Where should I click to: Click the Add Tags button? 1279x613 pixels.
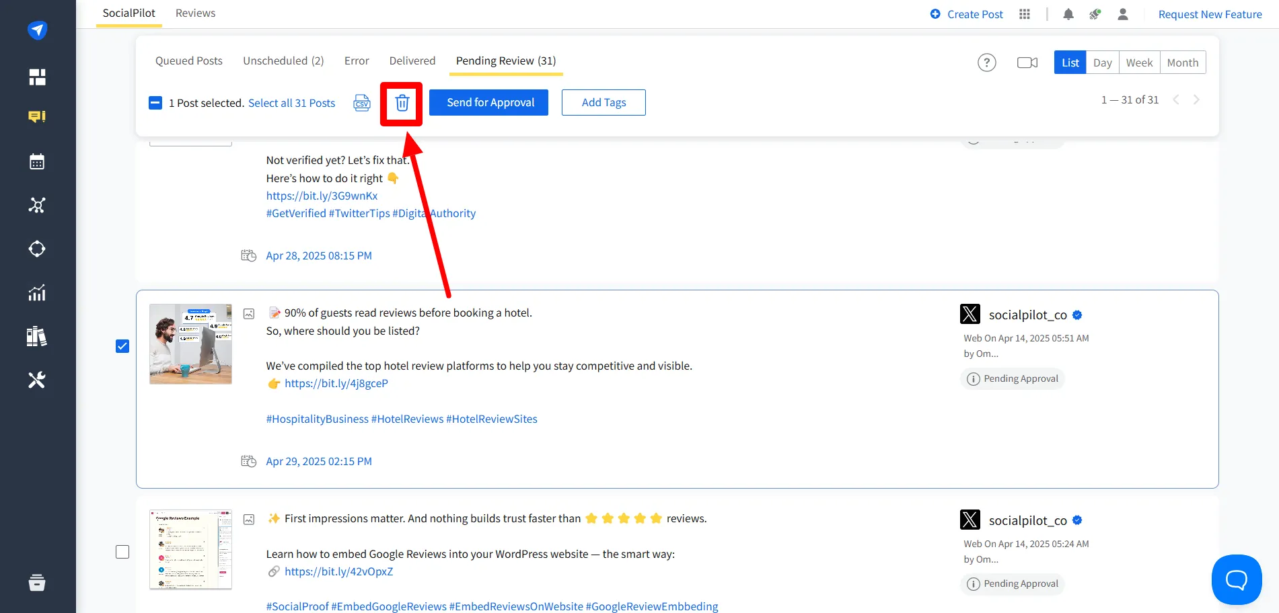point(604,102)
